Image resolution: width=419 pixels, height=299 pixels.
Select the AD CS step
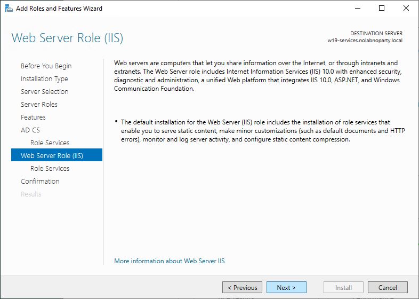coord(30,130)
